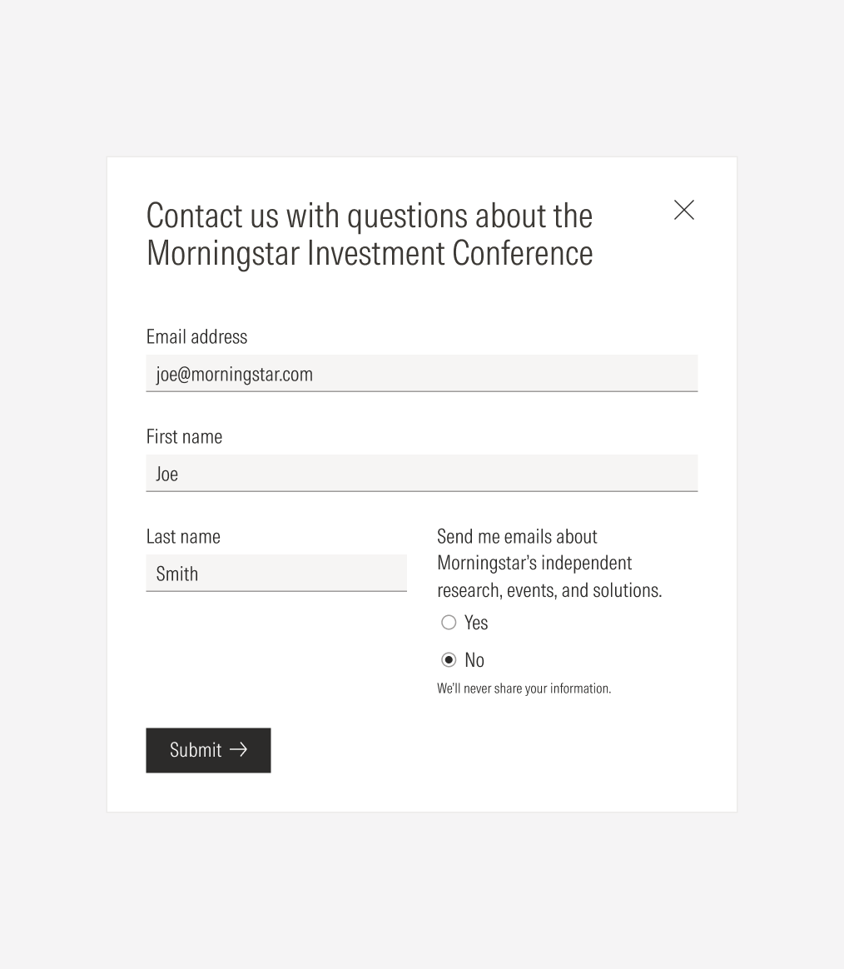844x969 pixels.
Task: Click 'Morningstar Investment Conference' heading line
Action: tap(369, 253)
